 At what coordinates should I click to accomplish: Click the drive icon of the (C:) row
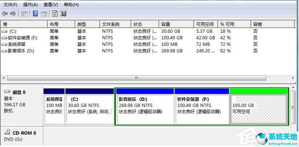pyautogui.click(x=4, y=31)
